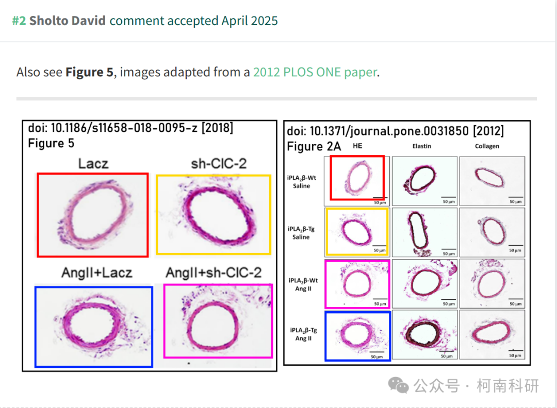Select the red-boxed Lacz vessel image
This screenshot has width=557, height=408.
(93, 215)
